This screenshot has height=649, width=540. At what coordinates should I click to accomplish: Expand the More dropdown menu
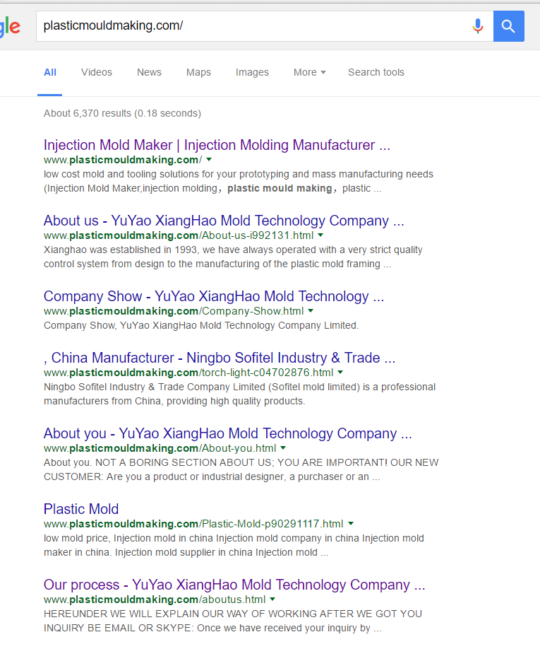point(309,72)
